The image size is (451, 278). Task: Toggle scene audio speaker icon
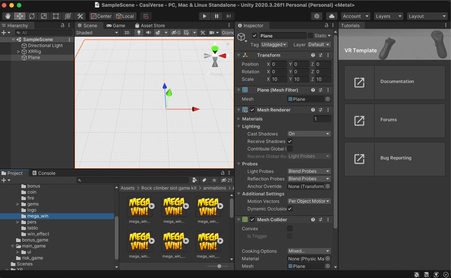pos(148,33)
